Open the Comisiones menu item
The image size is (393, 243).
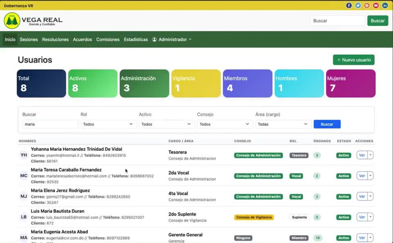click(x=108, y=39)
